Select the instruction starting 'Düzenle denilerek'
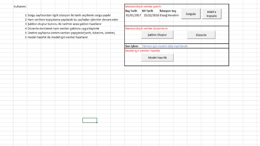The height and width of the screenshot is (146, 260). tap(63, 28)
